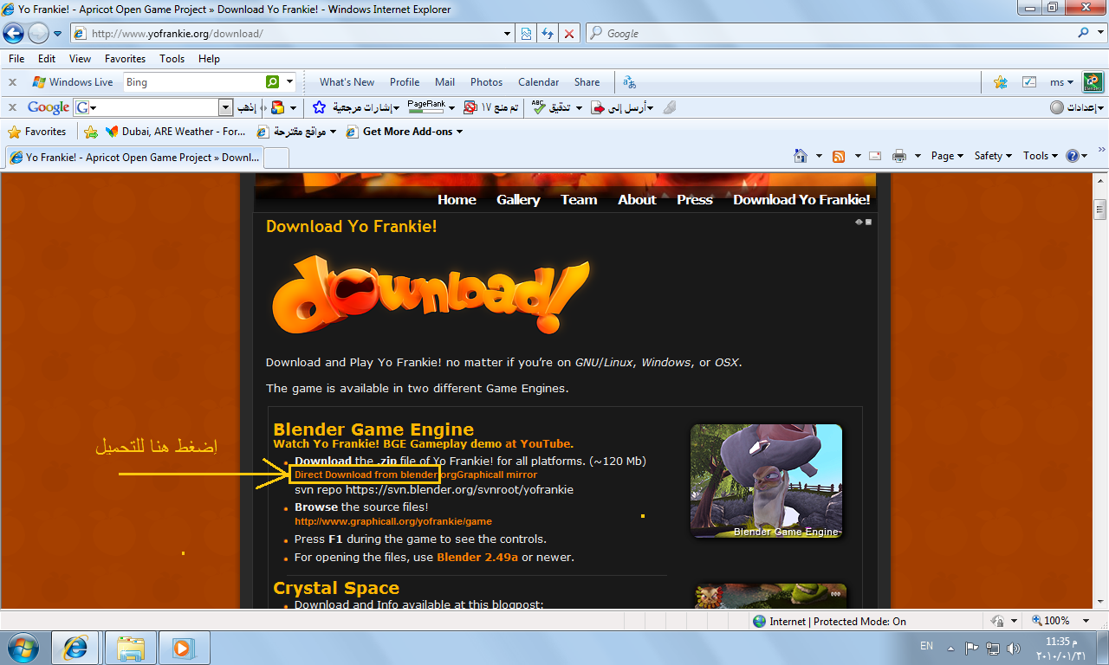Screen dimensions: 1109x665
Task: Open the About page in site navigation
Action: pos(637,199)
